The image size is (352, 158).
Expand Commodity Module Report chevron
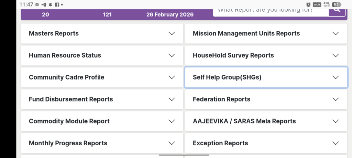172,121
